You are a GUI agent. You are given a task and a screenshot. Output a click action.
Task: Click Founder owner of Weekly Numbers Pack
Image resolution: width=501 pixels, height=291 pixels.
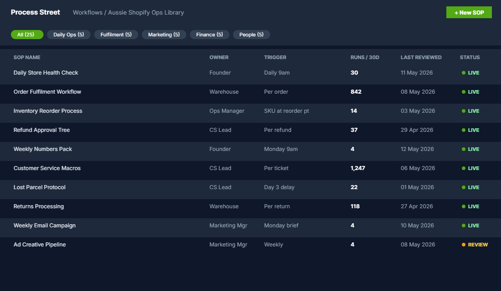pos(220,149)
